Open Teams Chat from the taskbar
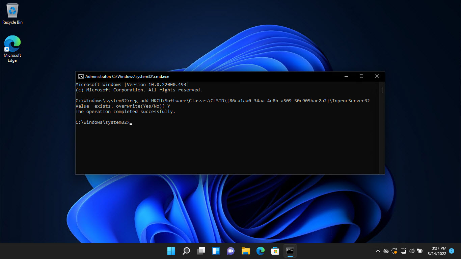Image resolution: width=461 pixels, height=259 pixels. tap(231, 251)
